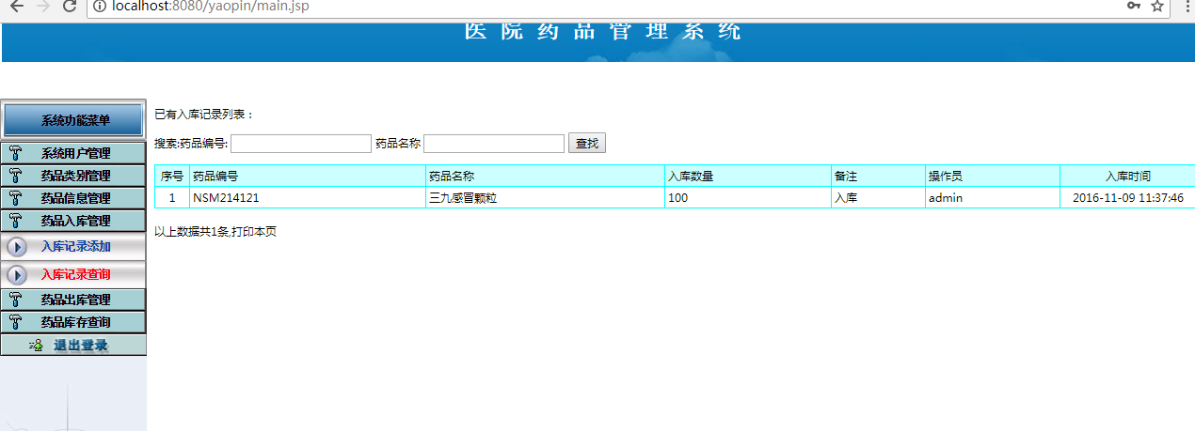This screenshot has width=1195, height=431.
Task: Bookmark this page with the star icon
Action: coord(1157,6)
